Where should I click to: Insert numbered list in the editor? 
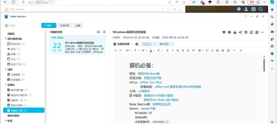click(x=207, y=50)
